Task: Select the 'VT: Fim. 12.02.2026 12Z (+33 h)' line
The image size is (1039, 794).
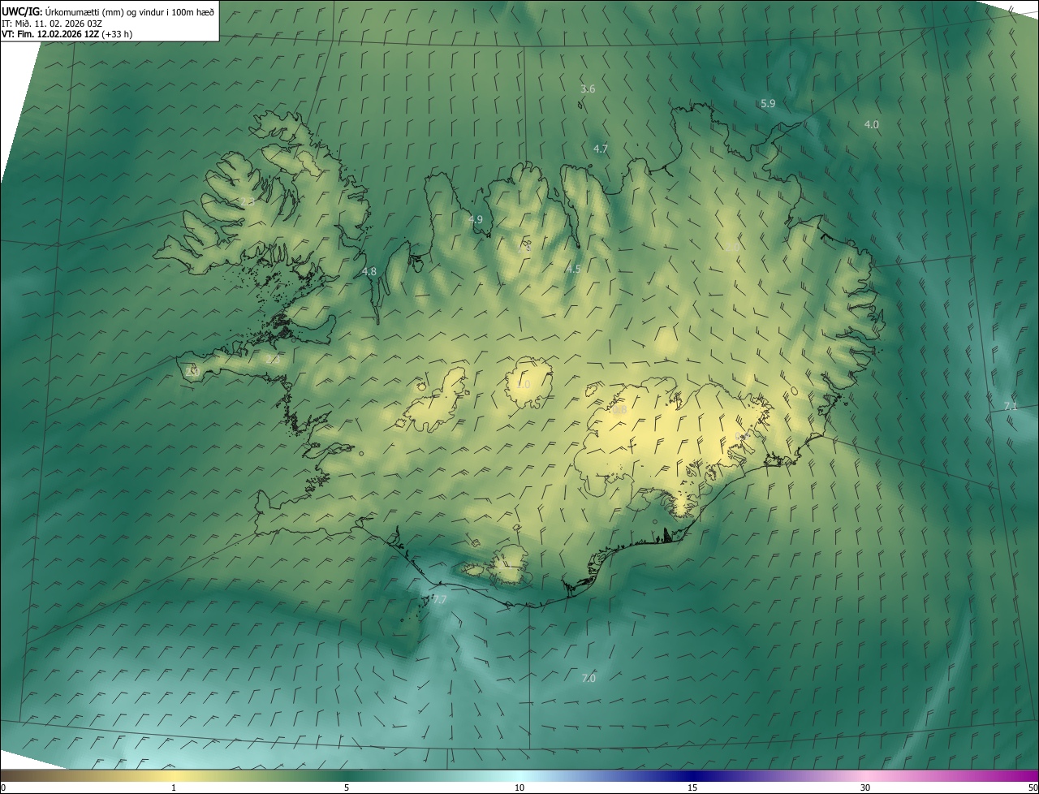Action: 67,34
